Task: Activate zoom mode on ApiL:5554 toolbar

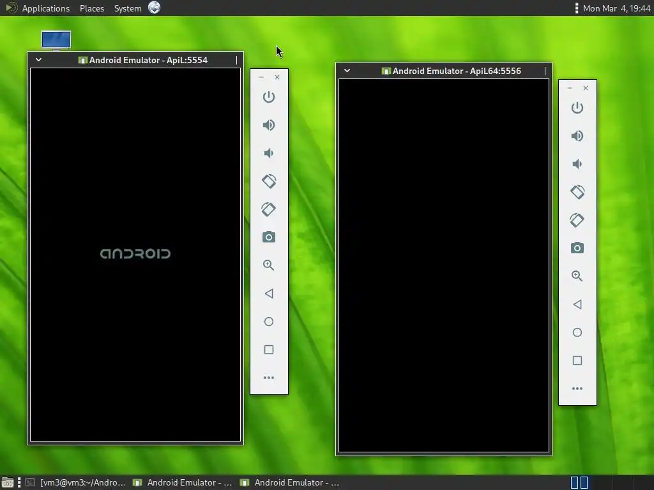Action: pos(269,265)
